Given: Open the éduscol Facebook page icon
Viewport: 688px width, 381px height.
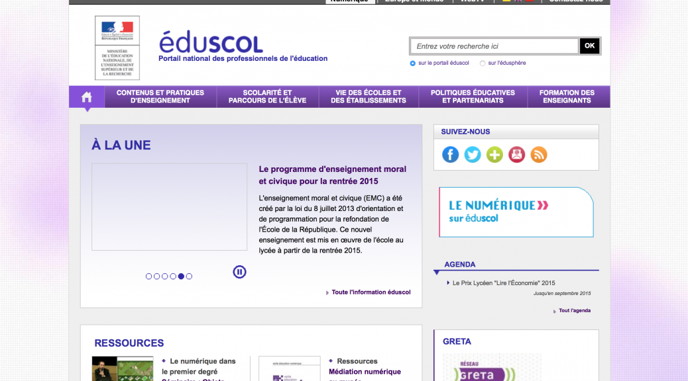Looking at the screenshot, I should (x=450, y=155).
